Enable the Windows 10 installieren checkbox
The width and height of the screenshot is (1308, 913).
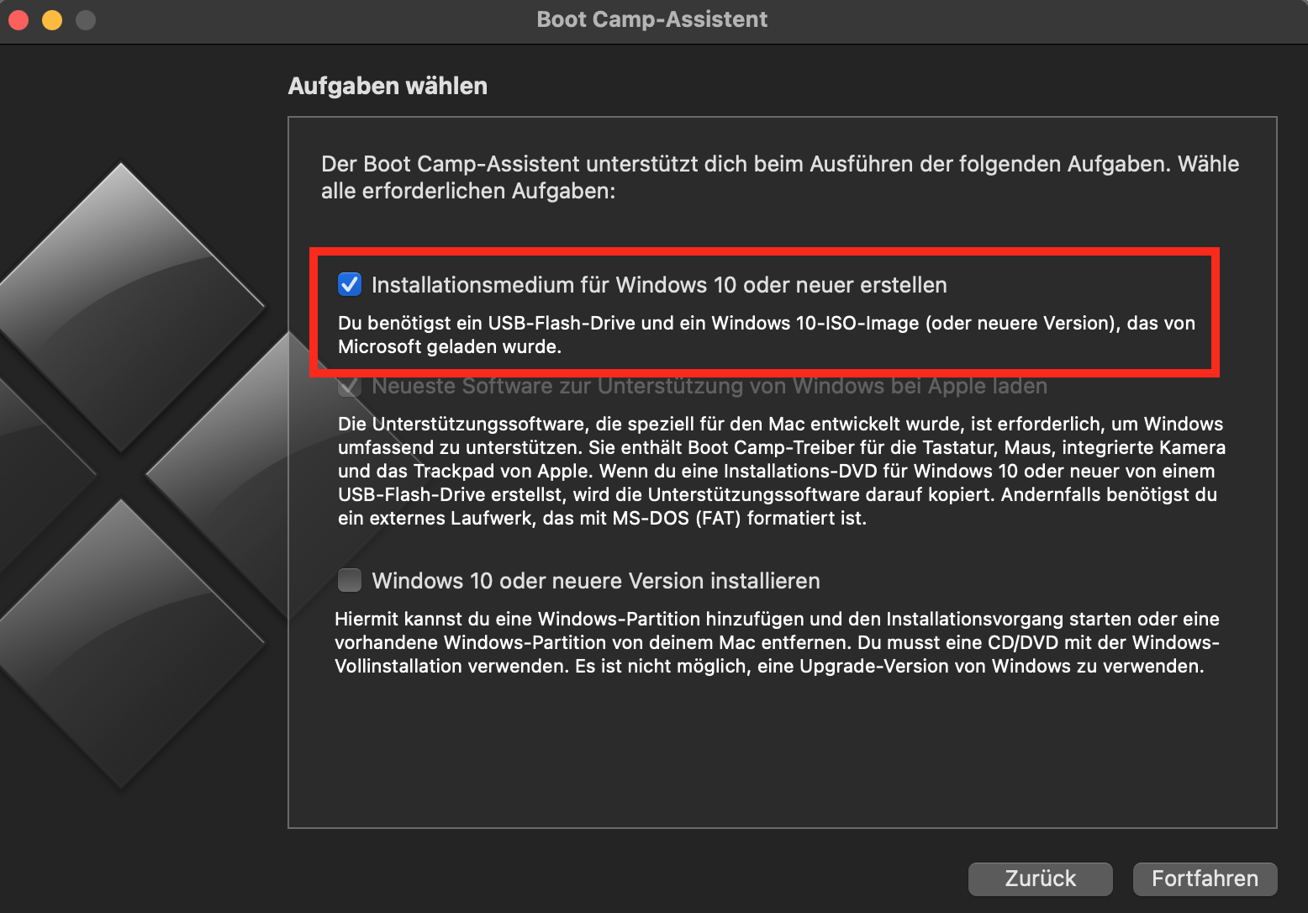point(350,580)
